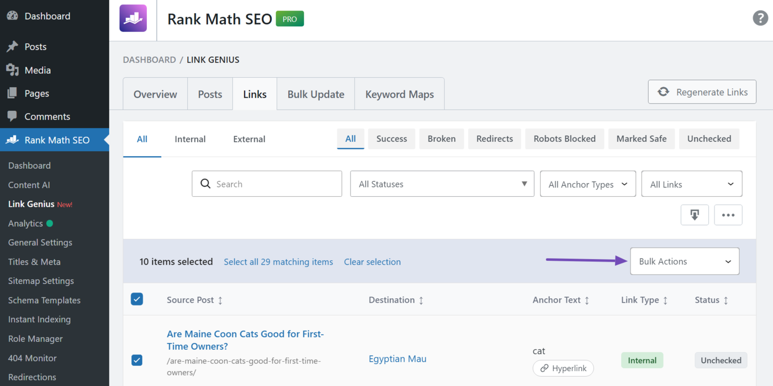Open Titles & Meta in the sidebar
The height and width of the screenshot is (386, 773).
(x=34, y=262)
